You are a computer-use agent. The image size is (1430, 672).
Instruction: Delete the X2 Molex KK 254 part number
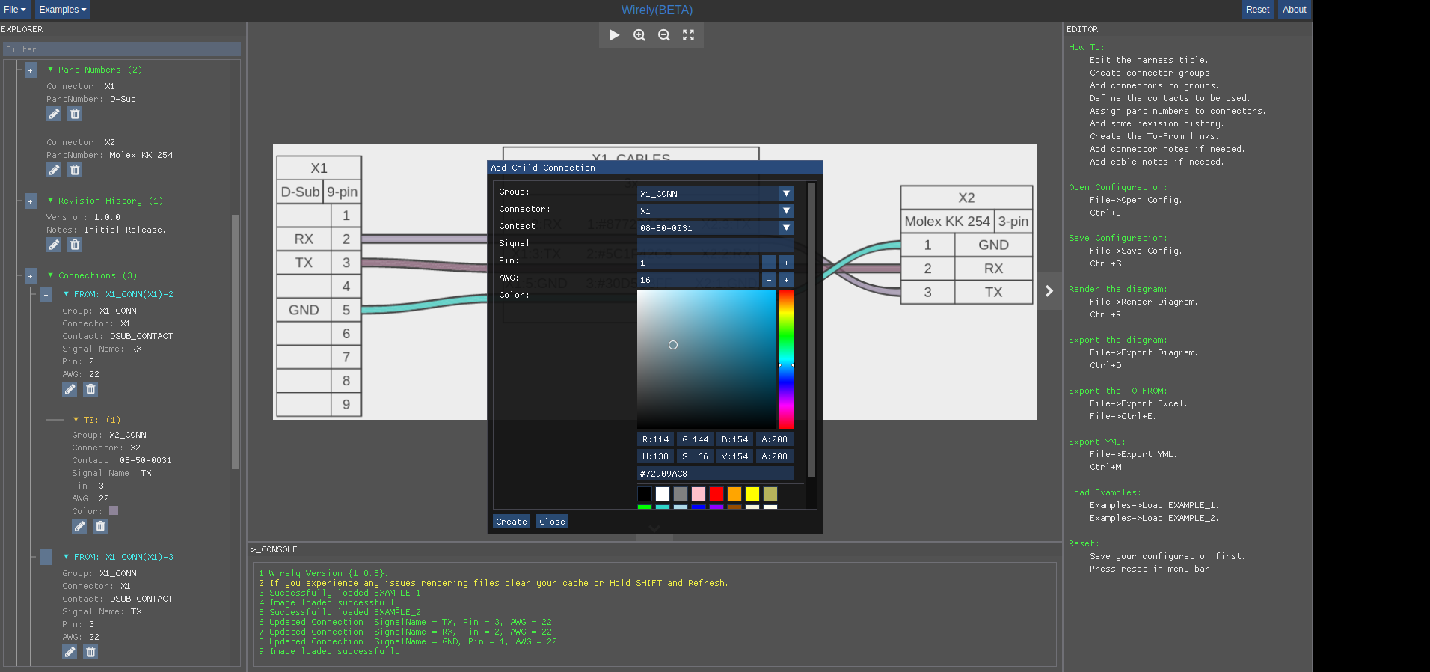(x=75, y=170)
